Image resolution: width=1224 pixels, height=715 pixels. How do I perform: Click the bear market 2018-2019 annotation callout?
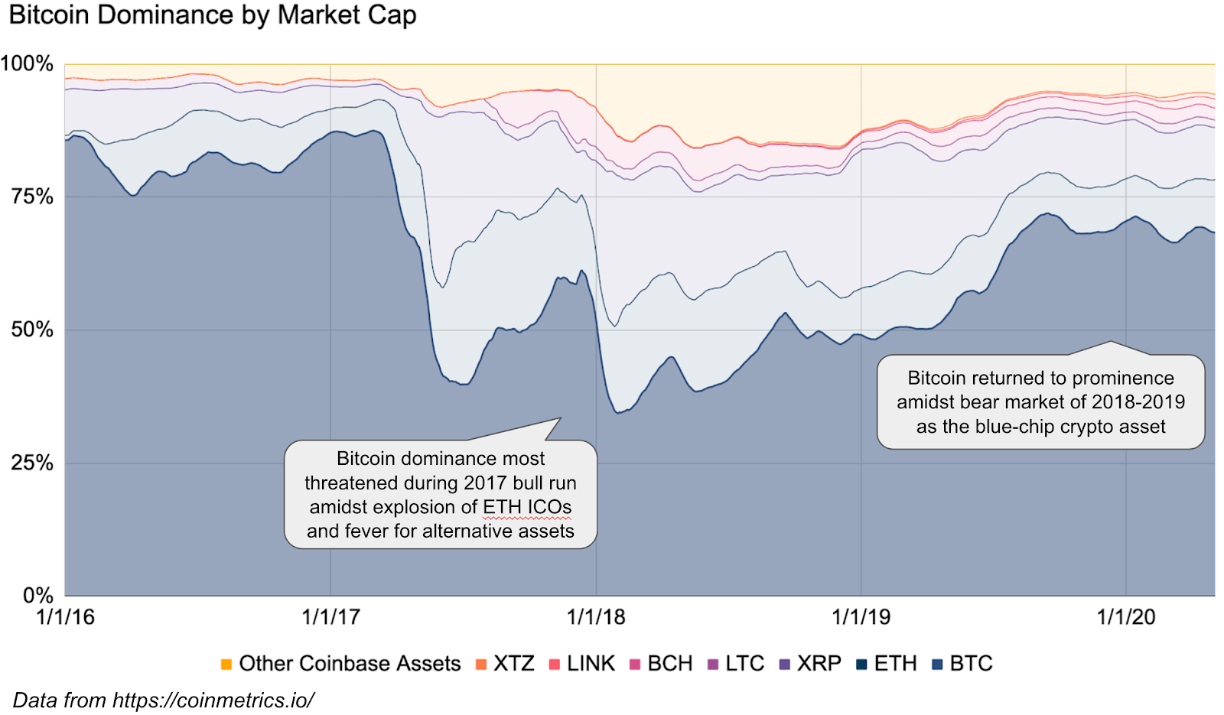[x=1040, y=401]
